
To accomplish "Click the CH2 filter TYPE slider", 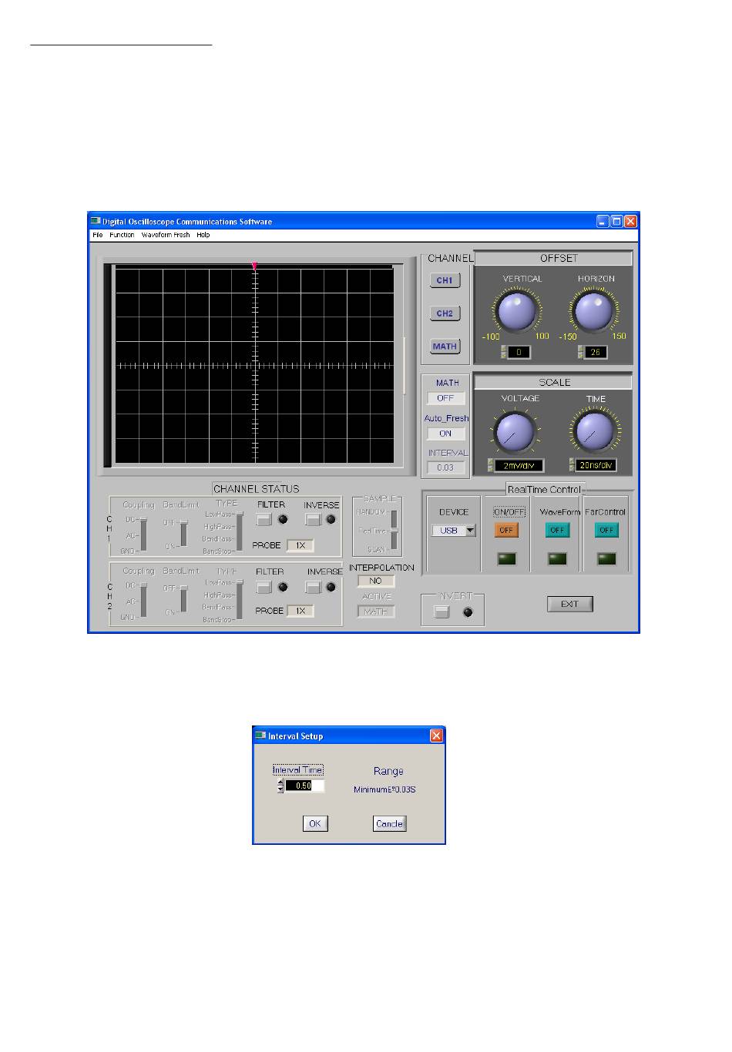I will click(x=240, y=598).
